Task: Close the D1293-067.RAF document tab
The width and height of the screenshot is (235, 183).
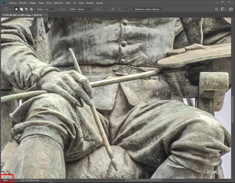Action: (x=46, y=15)
